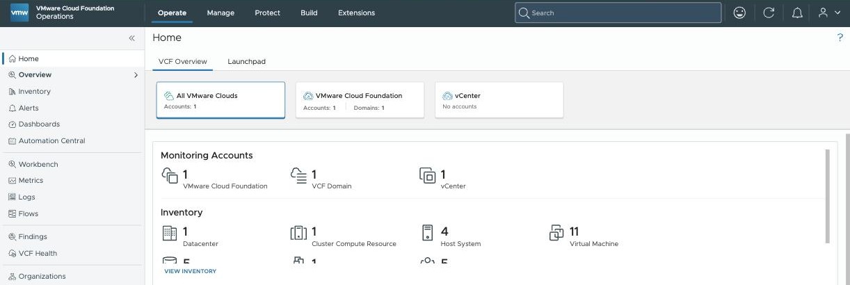The width and height of the screenshot is (850, 285).
Task: Click the Workbench icon in sidebar
Action: 13,165
